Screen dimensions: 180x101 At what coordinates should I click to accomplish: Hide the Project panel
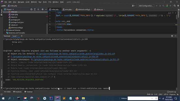click(x=46, y=9)
